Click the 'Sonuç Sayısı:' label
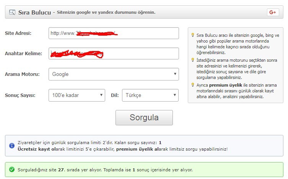The image size is (288, 179). click(x=20, y=95)
